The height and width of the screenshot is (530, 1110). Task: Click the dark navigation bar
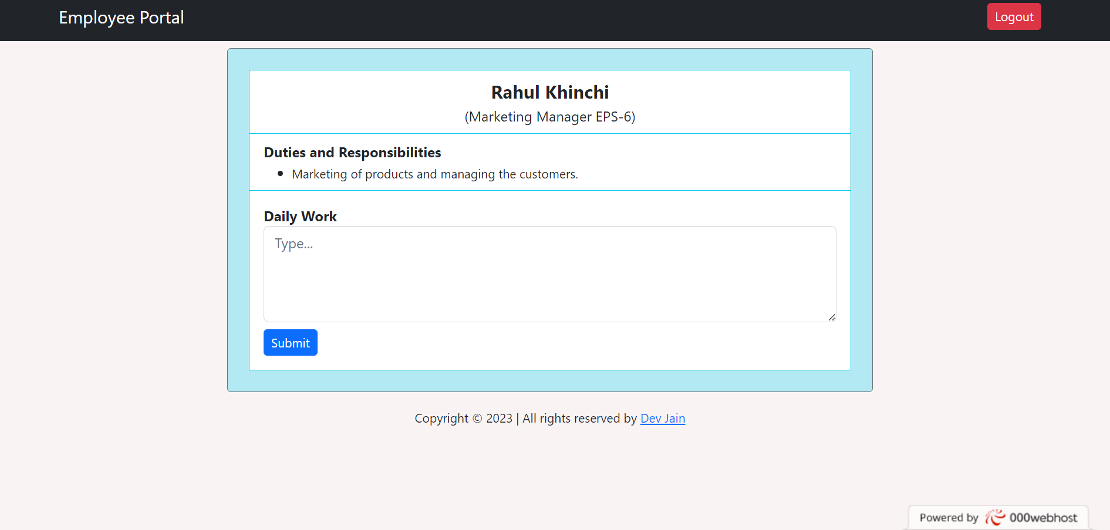tap(528, 20)
